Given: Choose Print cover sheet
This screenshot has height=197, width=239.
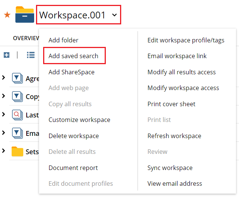Looking at the screenshot, I should [171, 104].
